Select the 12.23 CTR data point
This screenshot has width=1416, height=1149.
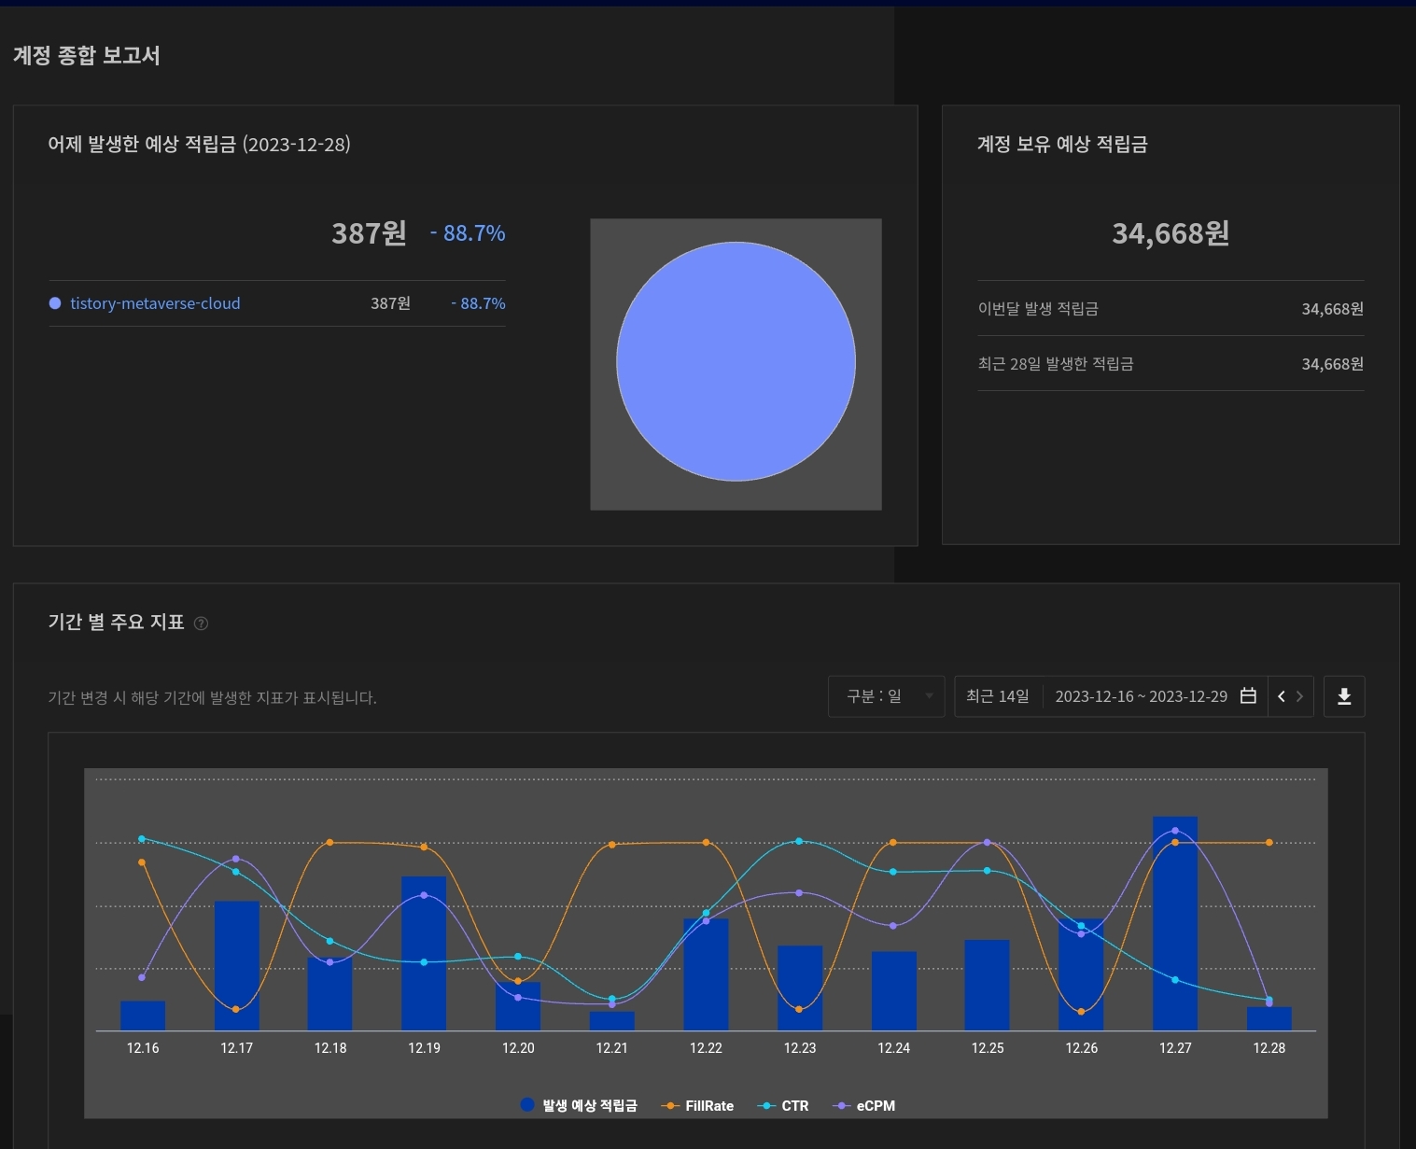(799, 841)
